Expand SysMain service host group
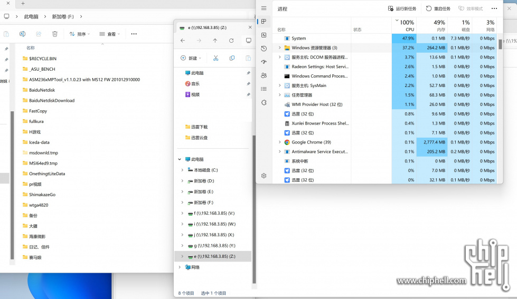The width and height of the screenshot is (517, 299). 279,85
